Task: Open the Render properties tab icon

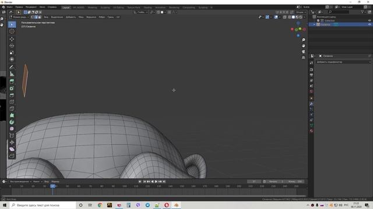Action: click(311, 70)
